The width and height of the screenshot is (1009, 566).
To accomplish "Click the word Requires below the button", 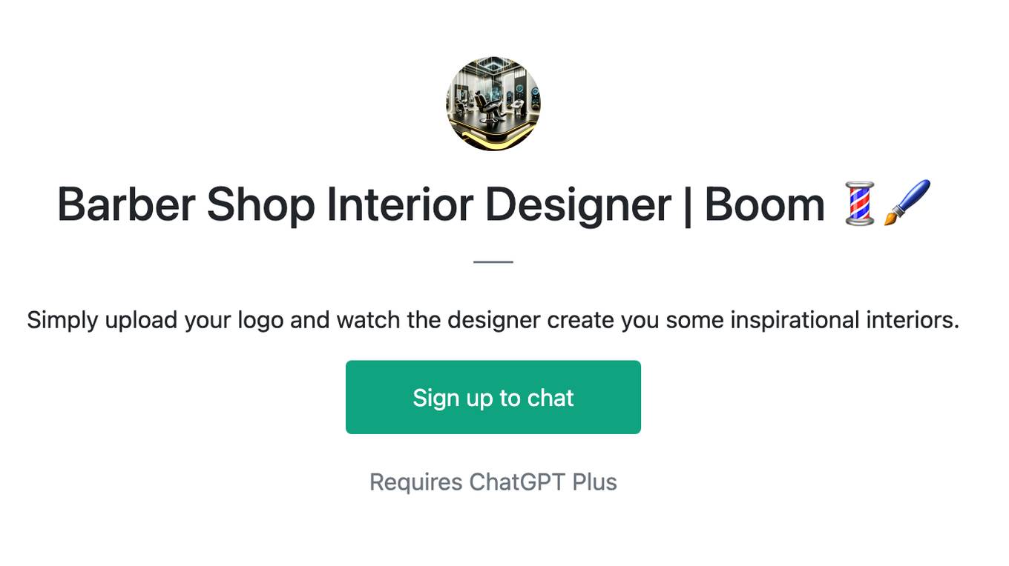I will pos(416,483).
